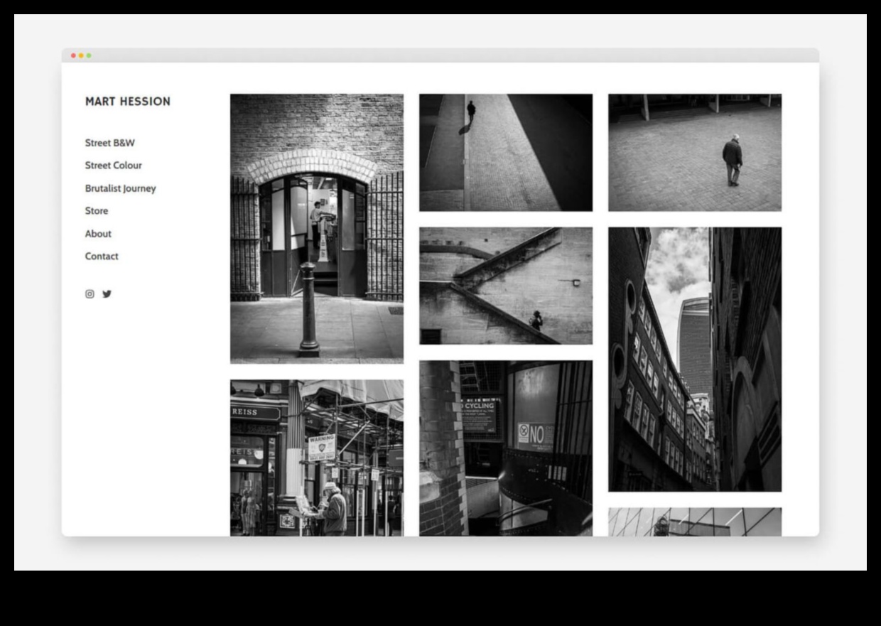Open the Twitter bird icon
Image resolution: width=881 pixels, height=626 pixels.
click(107, 293)
